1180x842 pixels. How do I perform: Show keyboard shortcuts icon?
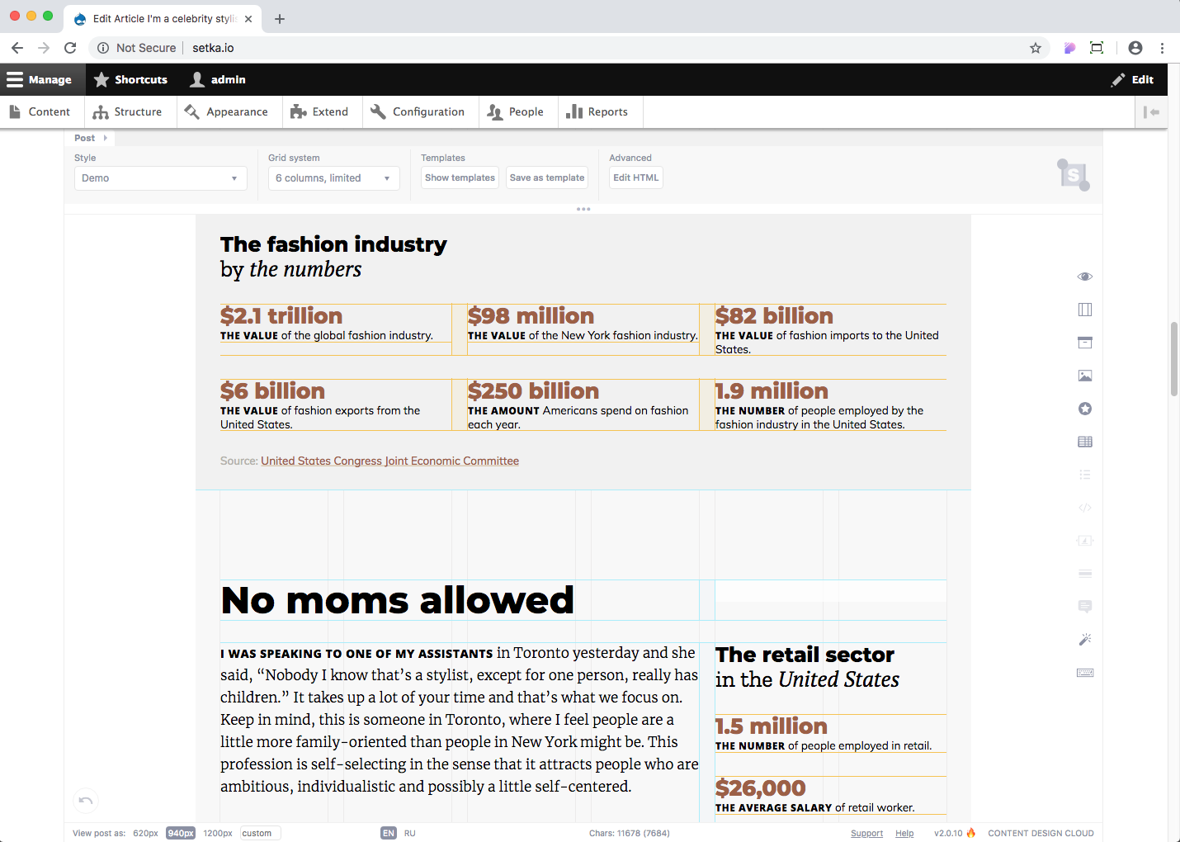tap(1085, 673)
